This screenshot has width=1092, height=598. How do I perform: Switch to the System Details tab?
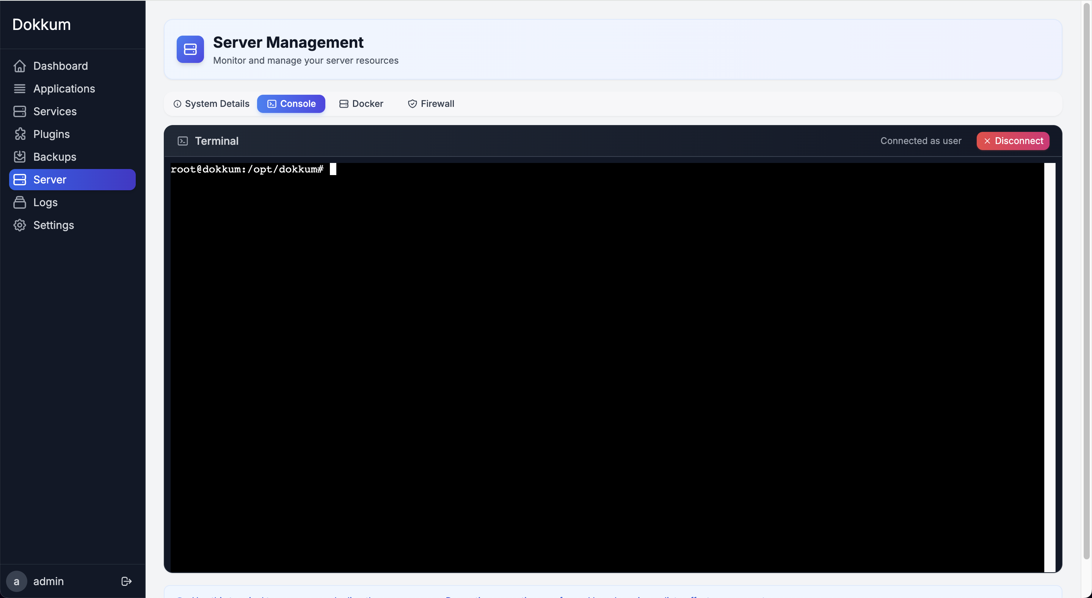coord(211,103)
